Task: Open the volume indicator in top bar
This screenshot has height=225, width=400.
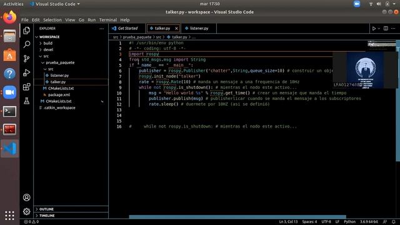Action: coord(379,4)
